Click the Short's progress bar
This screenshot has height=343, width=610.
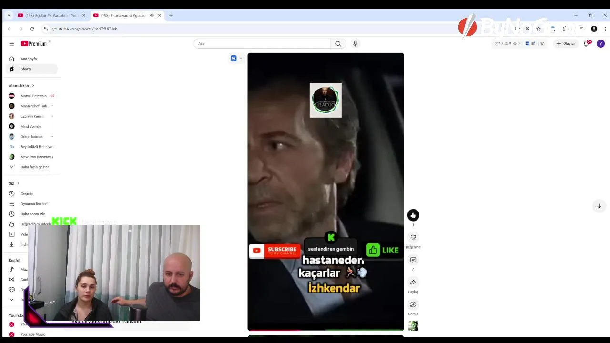click(x=325, y=330)
